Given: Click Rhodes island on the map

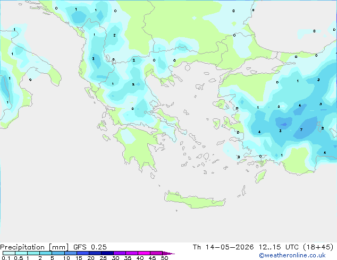Looking at the screenshot, I should [x=260, y=176].
